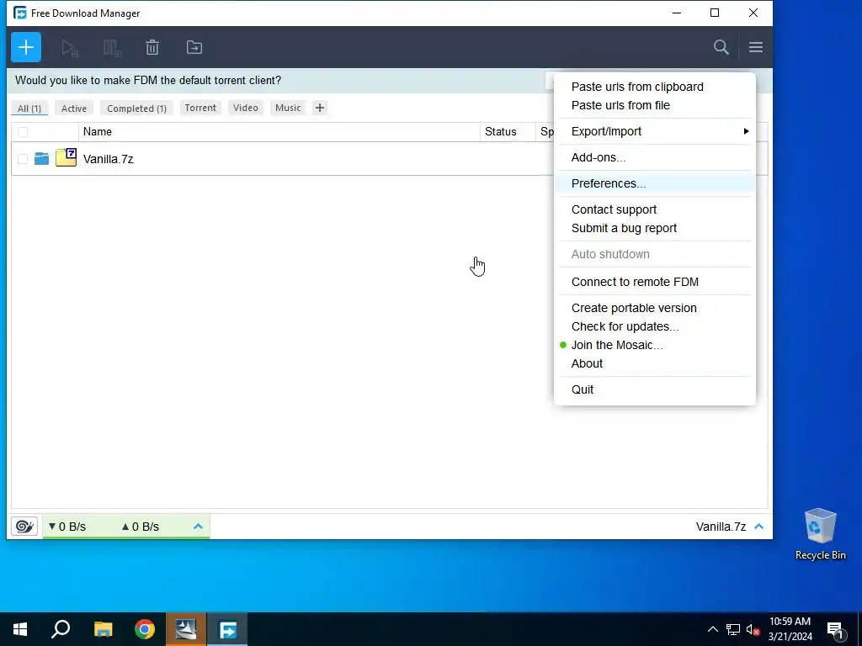Click Free Download Manager title bar logo
Screen dimensions: 862x646
pos(20,13)
